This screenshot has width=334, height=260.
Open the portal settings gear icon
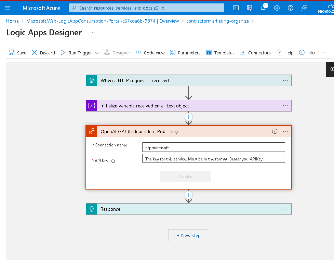pyautogui.click(x=277, y=8)
